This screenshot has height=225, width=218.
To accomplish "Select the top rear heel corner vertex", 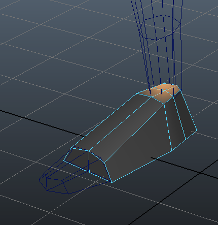I will point(181,91).
